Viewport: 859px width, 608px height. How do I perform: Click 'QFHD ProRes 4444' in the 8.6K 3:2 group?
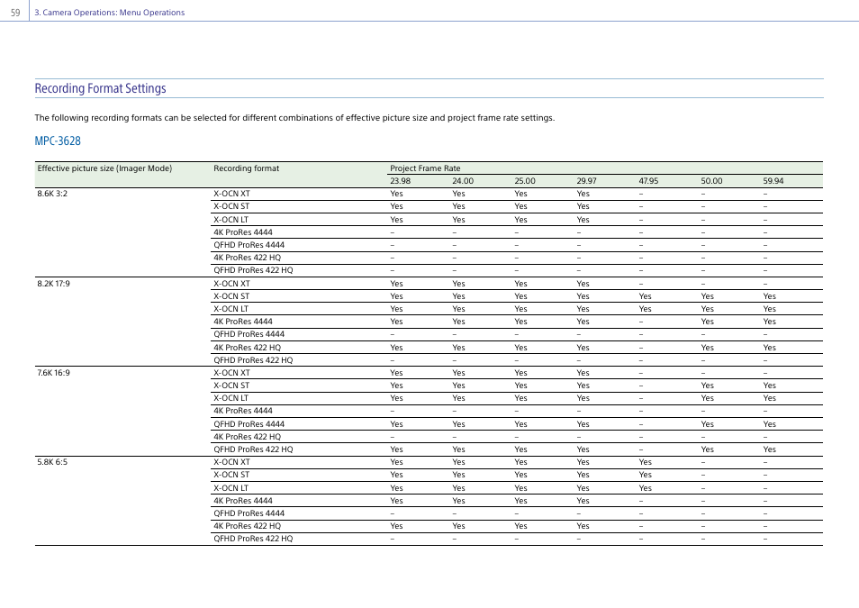click(x=249, y=244)
